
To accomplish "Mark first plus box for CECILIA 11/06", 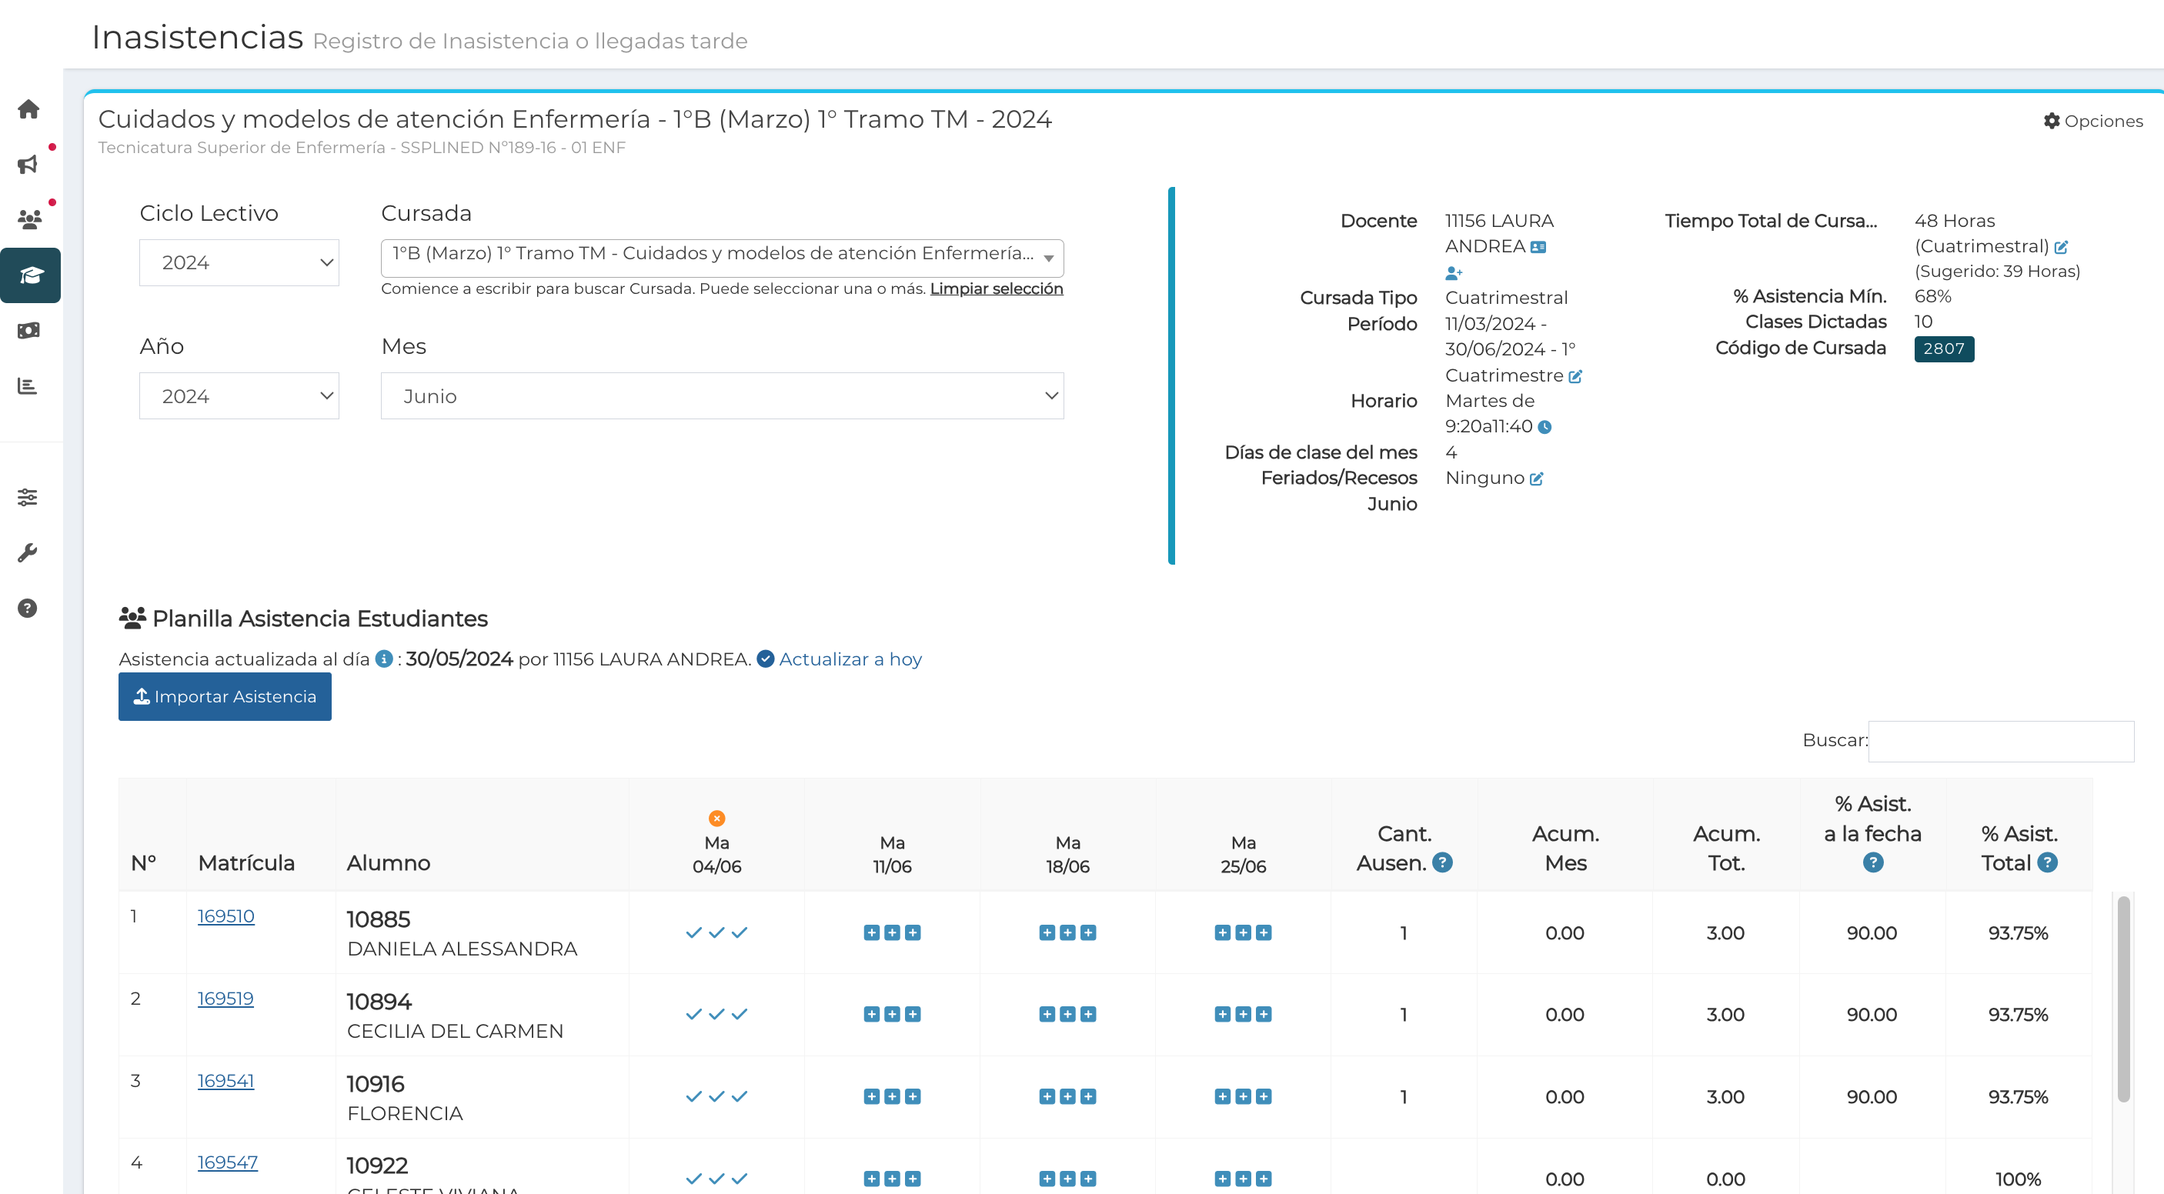I will point(872,1014).
